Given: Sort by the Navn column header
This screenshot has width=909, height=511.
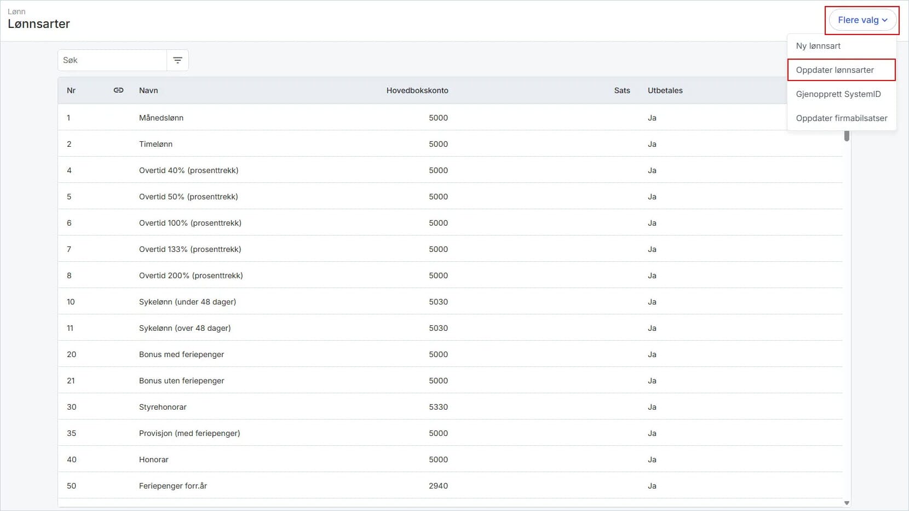Looking at the screenshot, I should tap(148, 90).
